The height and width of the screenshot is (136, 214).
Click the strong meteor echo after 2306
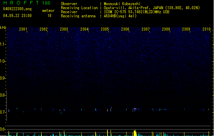tap(135, 109)
